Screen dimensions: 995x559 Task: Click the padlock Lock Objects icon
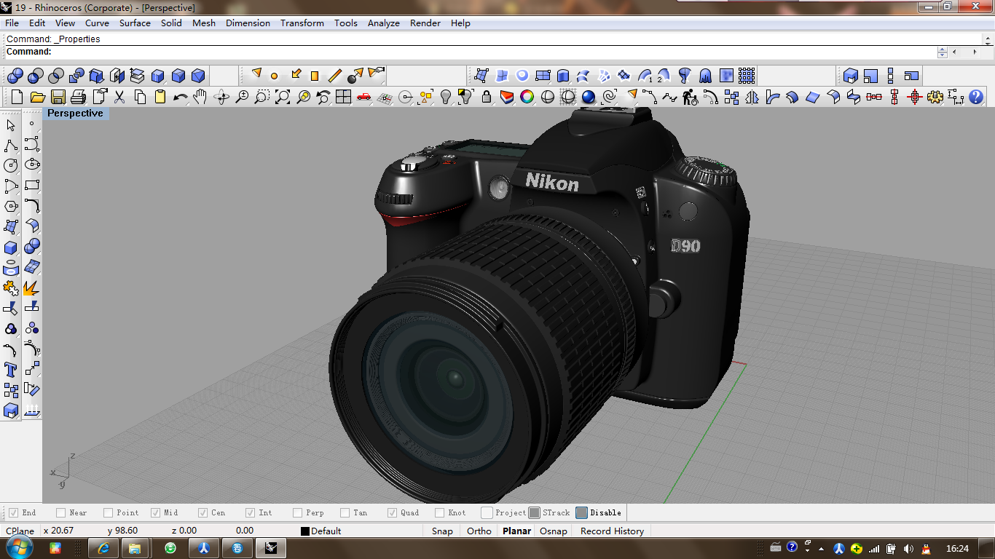(487, 97)
